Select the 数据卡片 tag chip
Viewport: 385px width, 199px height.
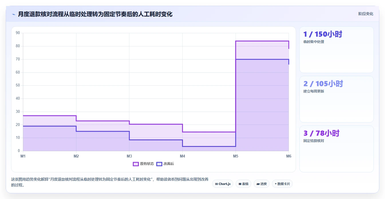282,184
